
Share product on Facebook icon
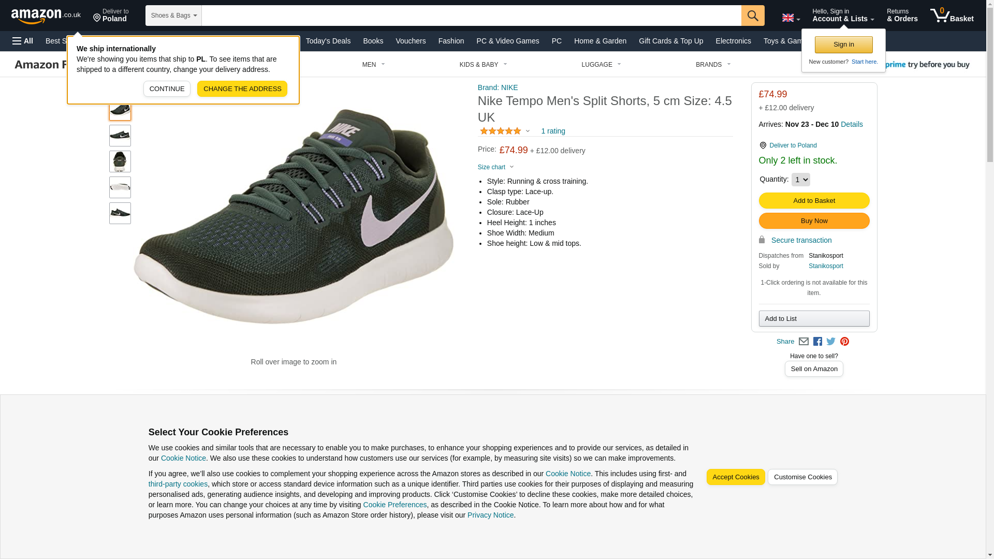(x=817, y=342)
